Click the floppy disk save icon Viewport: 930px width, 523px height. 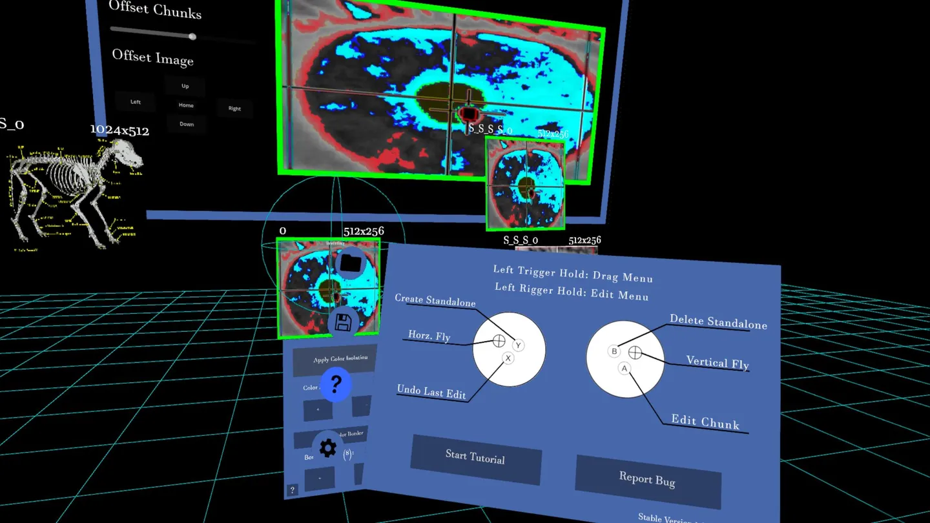[343, 323]
